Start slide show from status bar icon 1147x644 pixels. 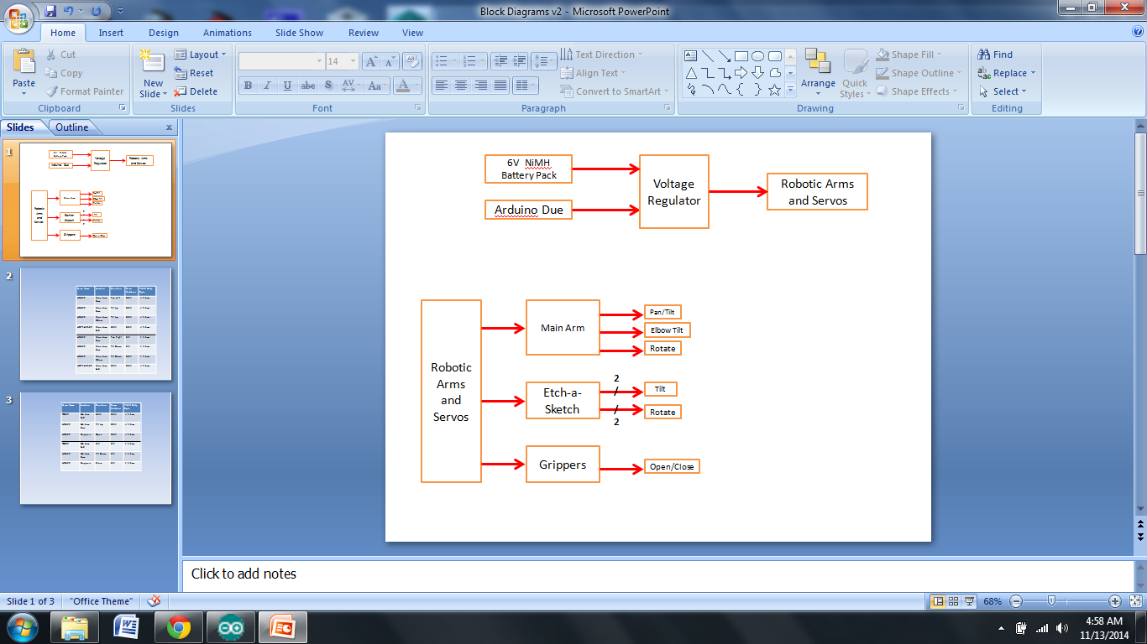click(x=970, y=601)
